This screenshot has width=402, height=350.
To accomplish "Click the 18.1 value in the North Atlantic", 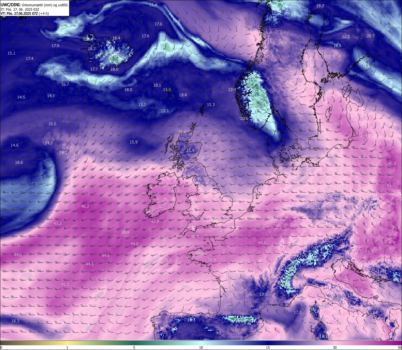I will tap(157, 85).
